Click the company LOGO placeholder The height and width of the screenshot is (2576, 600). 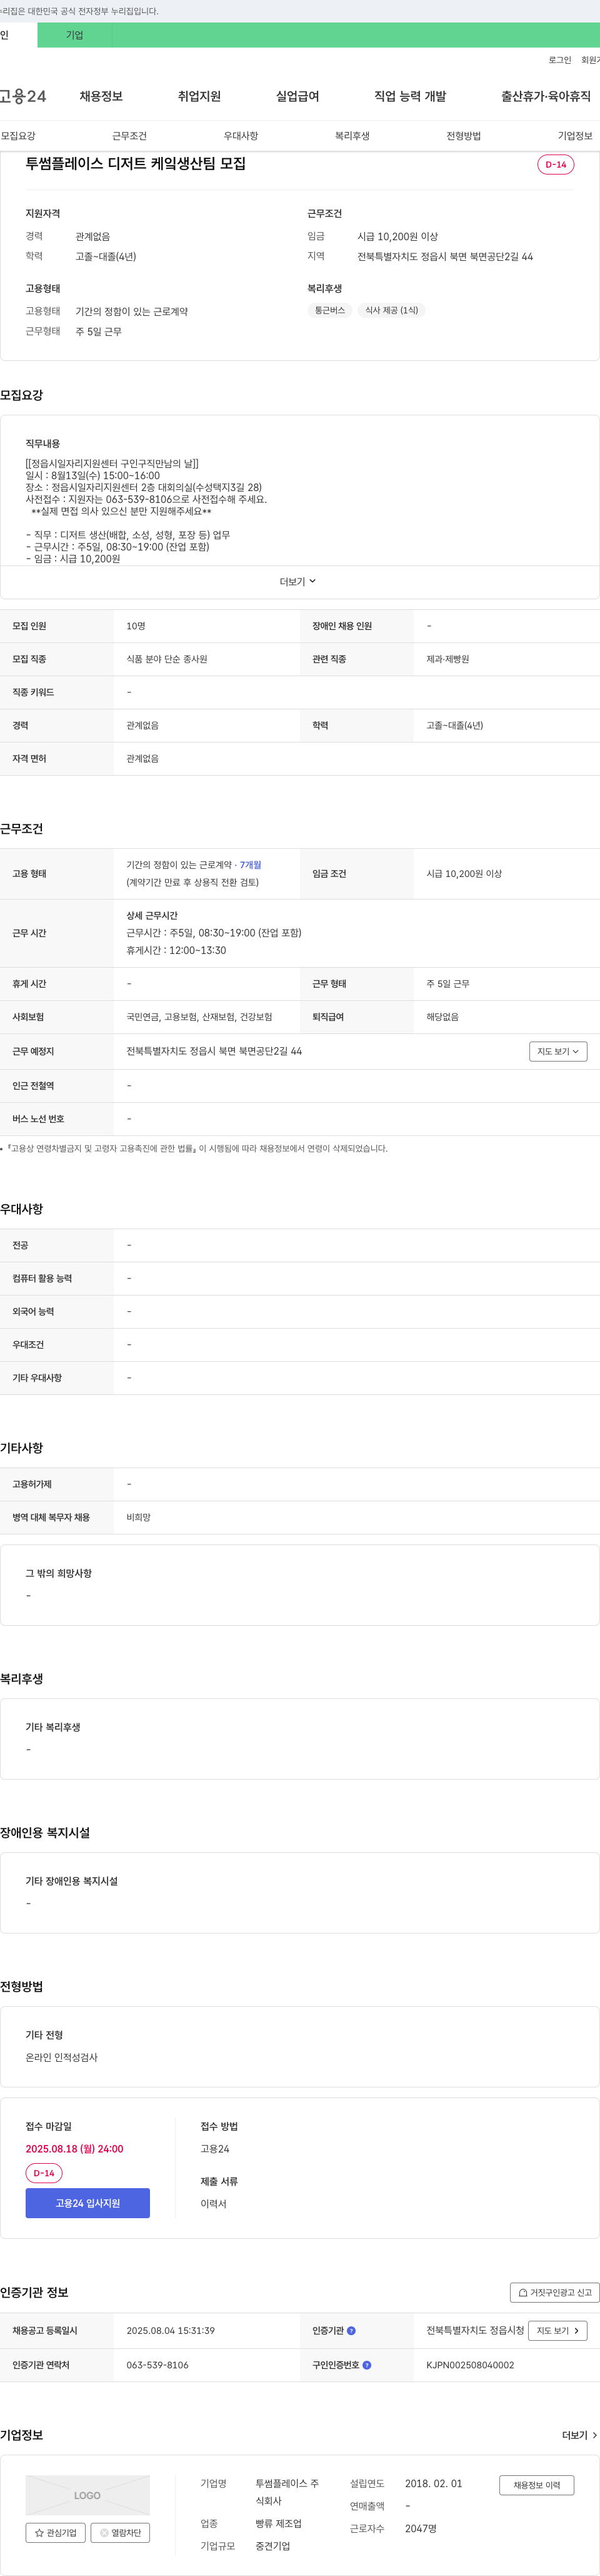[88, 2495]
